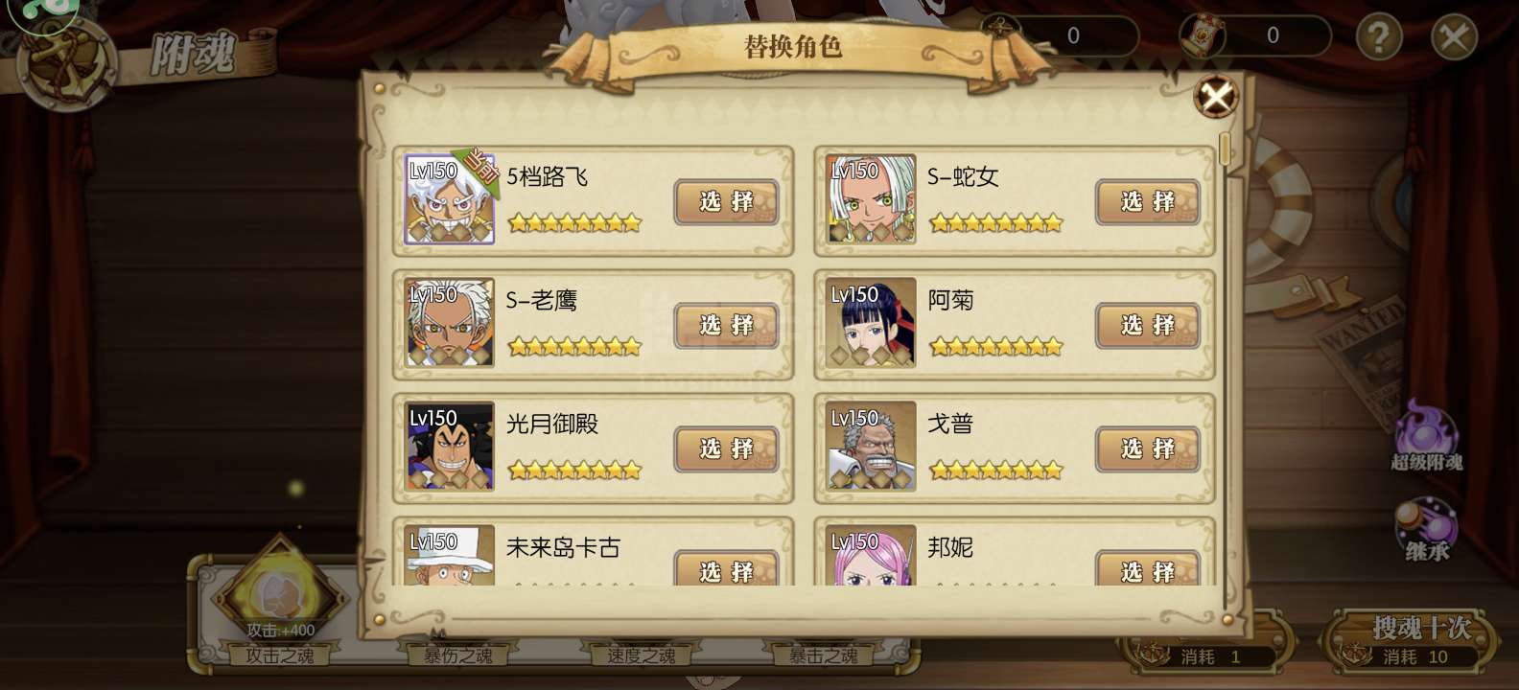Select 阿菊 as replacement character
Viewport: 1519px width, 690px height.
click(x=1148, y=325)
